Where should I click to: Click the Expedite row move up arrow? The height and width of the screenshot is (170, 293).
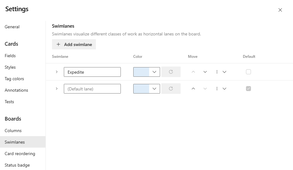pos(193,72)
